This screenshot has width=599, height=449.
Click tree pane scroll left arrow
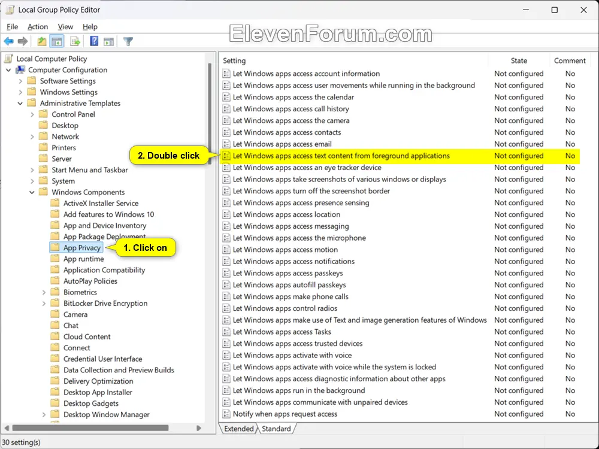(x=7, y=428)
